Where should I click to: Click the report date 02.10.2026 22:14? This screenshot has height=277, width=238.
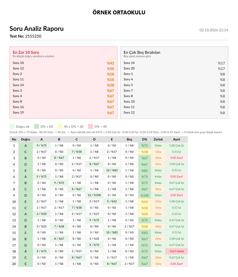pyautogui.click(x=214, y=30)
